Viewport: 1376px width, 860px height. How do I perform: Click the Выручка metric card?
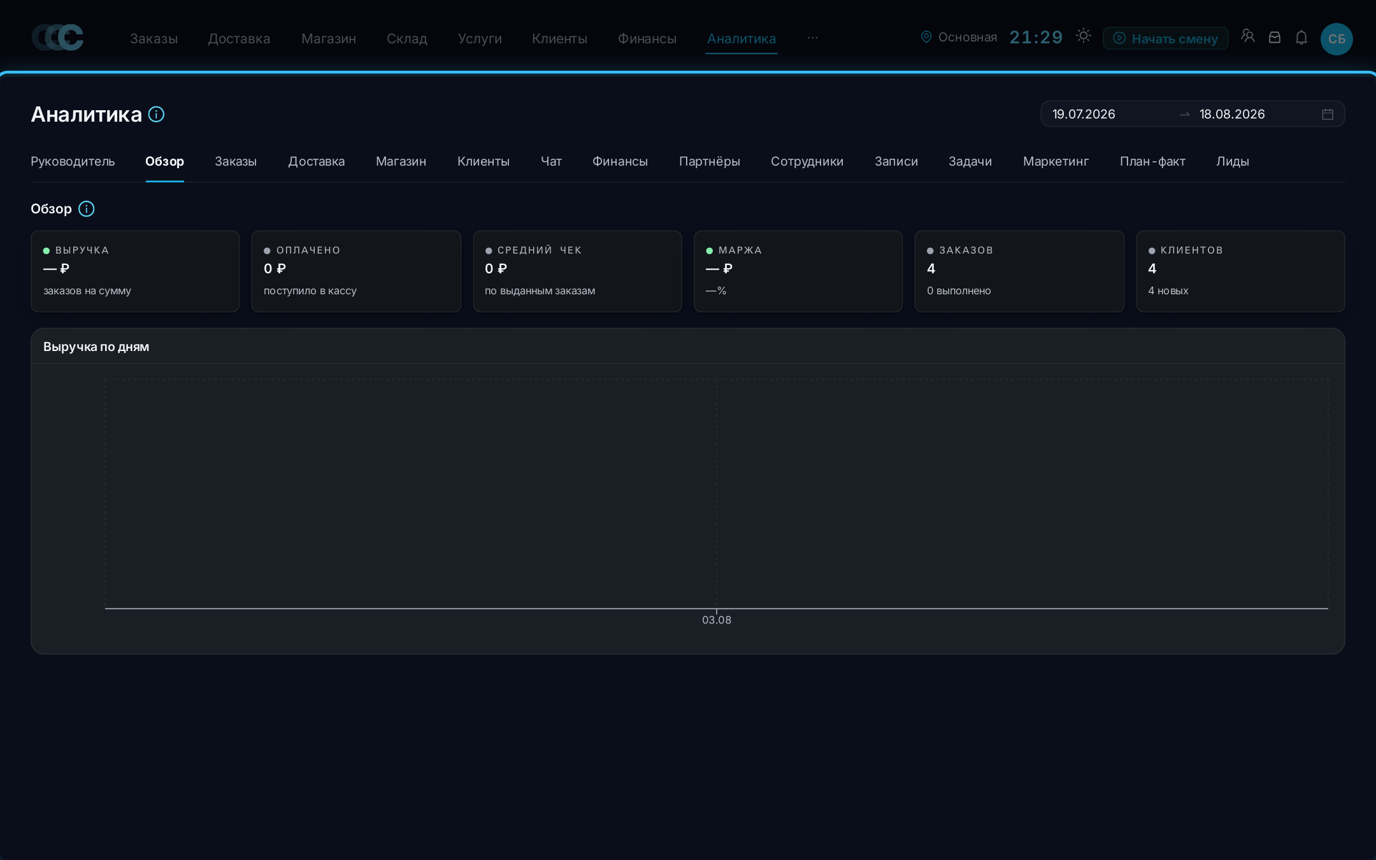pyautogui.click(x=135, y=271)
